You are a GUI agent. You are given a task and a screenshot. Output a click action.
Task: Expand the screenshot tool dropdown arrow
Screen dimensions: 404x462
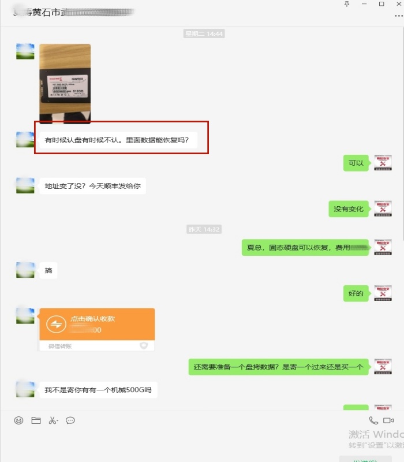coord(57,421)
